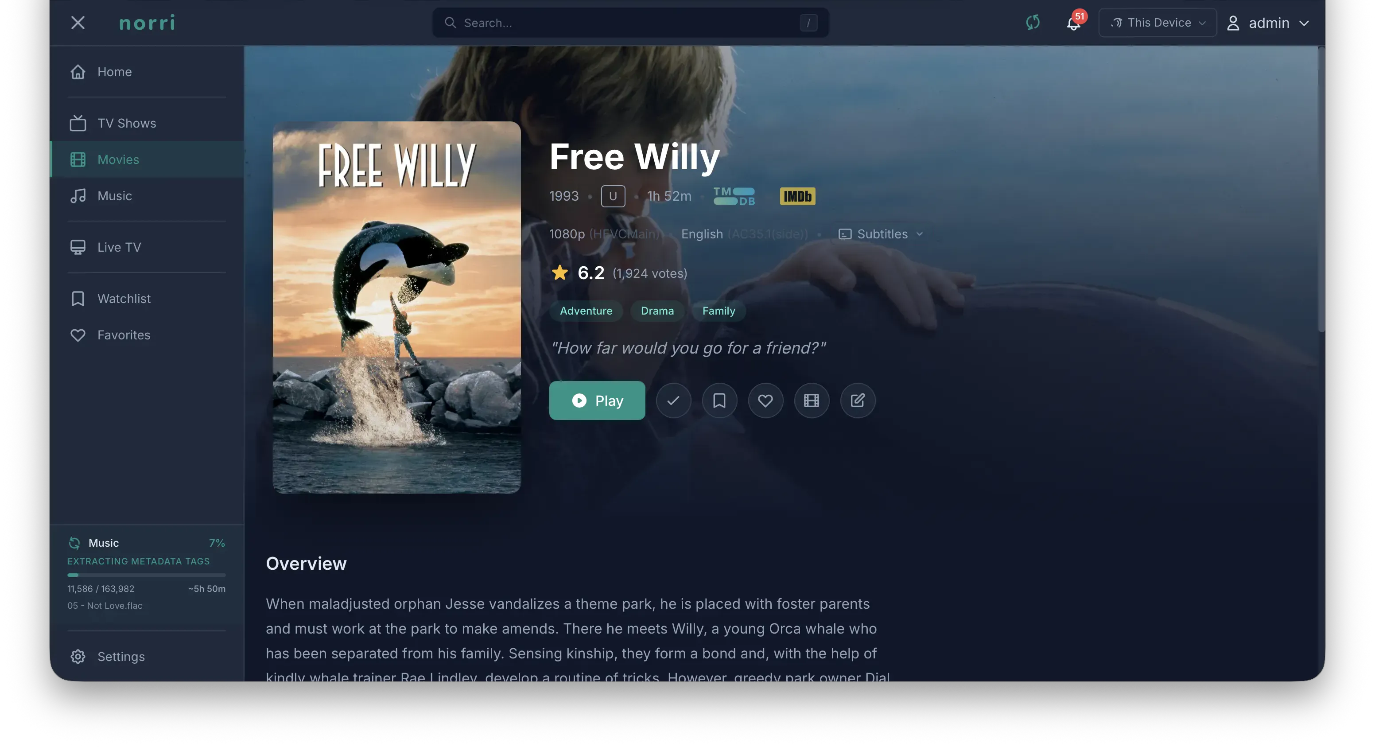Open the notifications bell with 51 badge
Image resolution: width=1375 pixels, height=747 pixels.
[x=1073, y=23]
